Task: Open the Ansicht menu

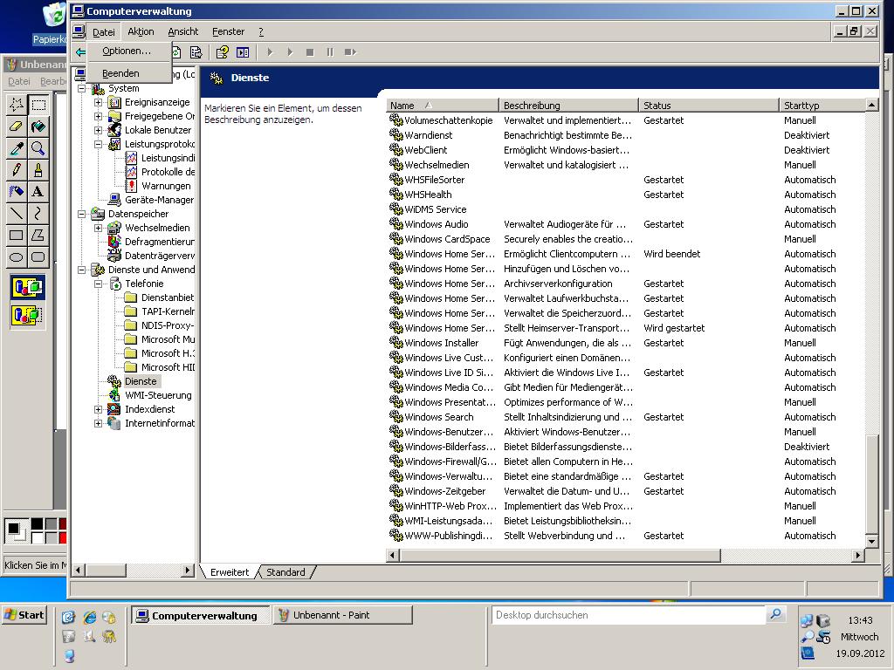Action: coord(183,32)
